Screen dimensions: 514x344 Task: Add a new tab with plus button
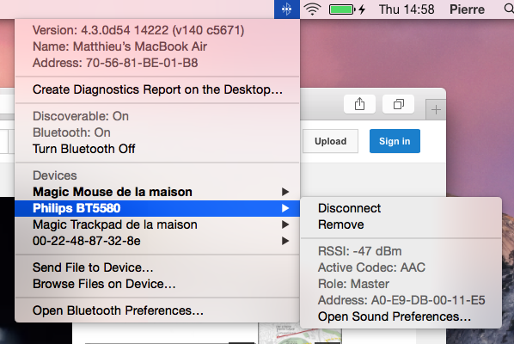pyautogui.click(x=436, y=109)
